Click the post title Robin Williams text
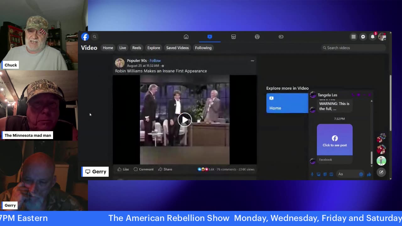The width and height of the screenshot is (402, 226). (x=161, y=71)
